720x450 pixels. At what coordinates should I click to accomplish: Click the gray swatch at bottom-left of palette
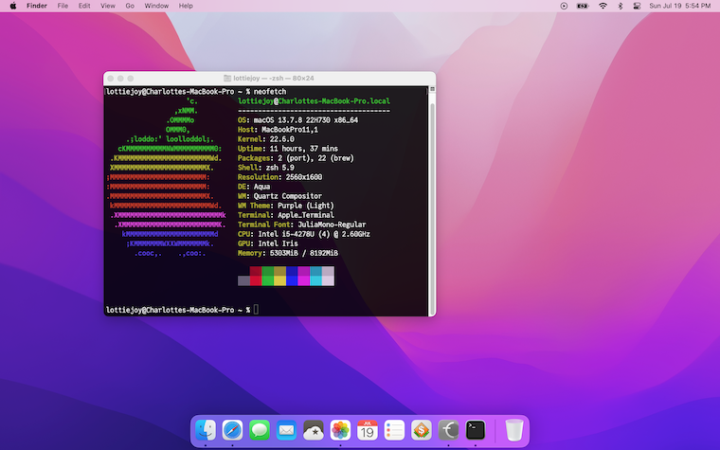(x=243, y=280)
